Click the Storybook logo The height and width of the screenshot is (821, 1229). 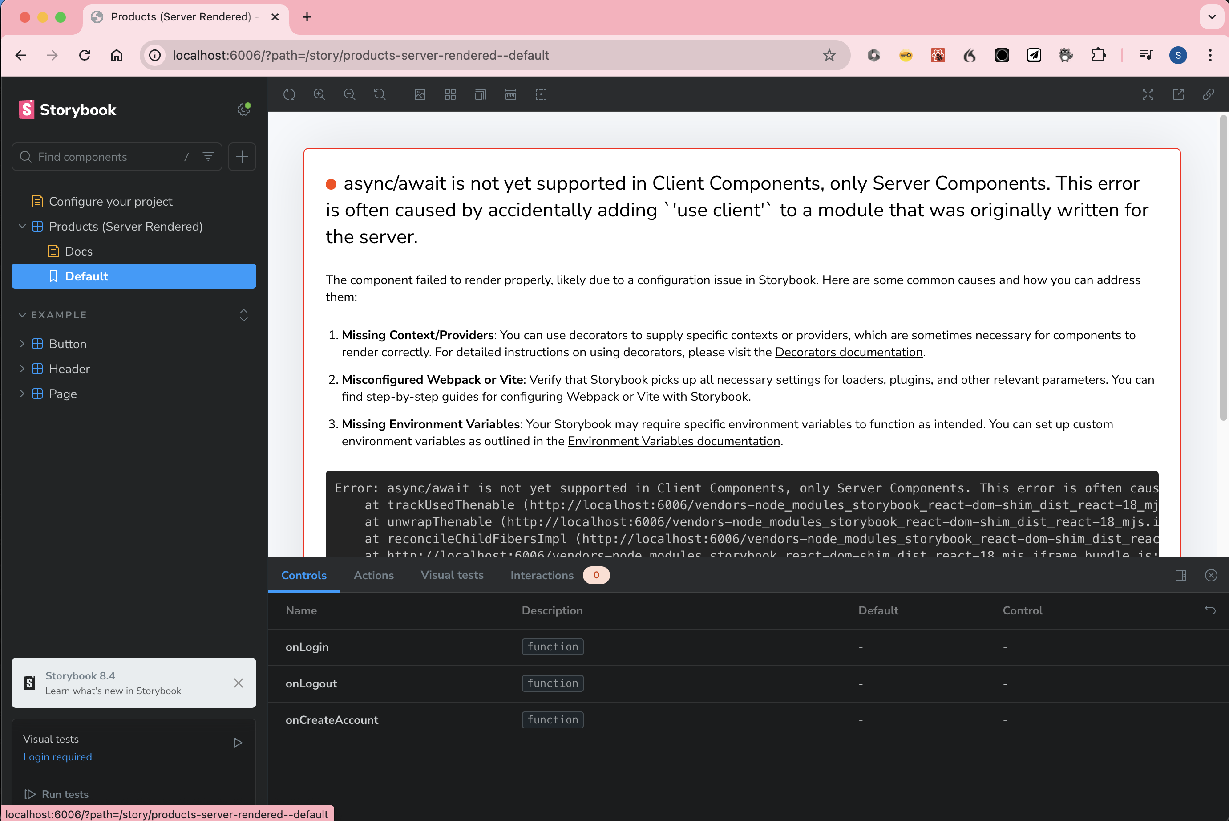coord(68,110)
